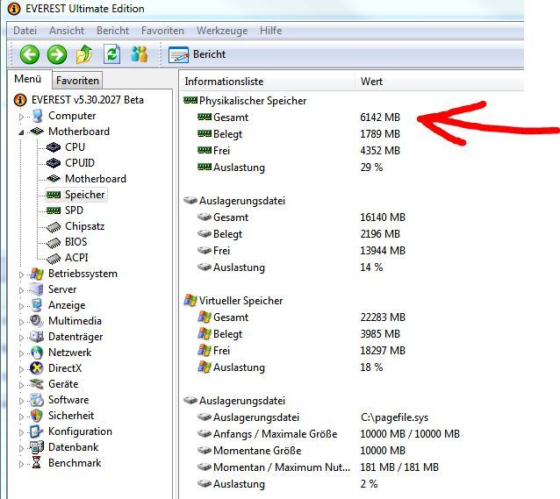This screenshot has height=499, width=560.
Task: Click the Betriebssystem Windows flag icon
Action: coord(37,274)
